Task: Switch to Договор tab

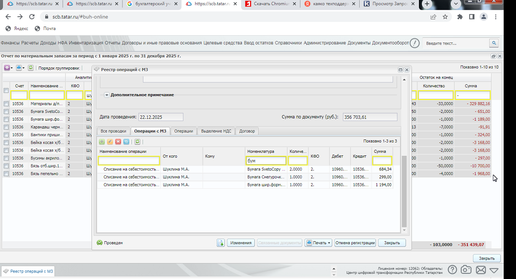Action: [x=247, y=131]
